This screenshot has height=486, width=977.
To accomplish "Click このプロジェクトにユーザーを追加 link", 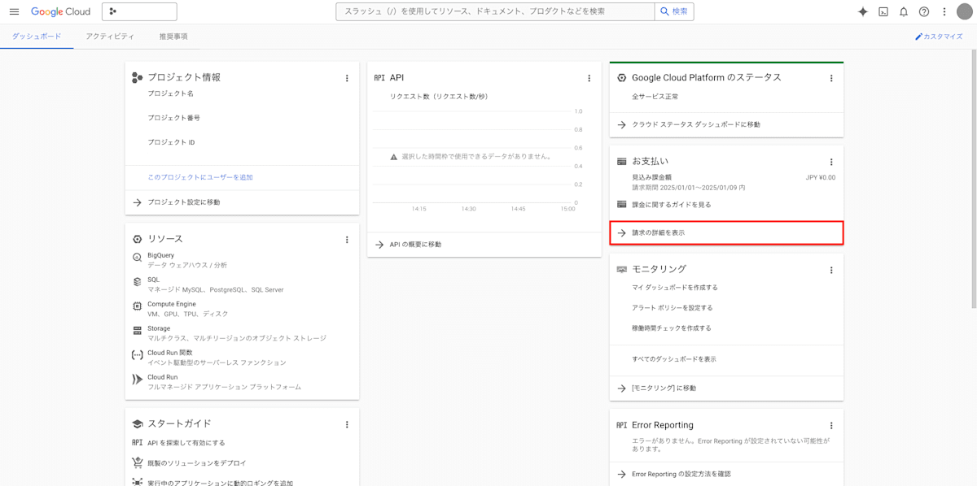I will [200, 177].
